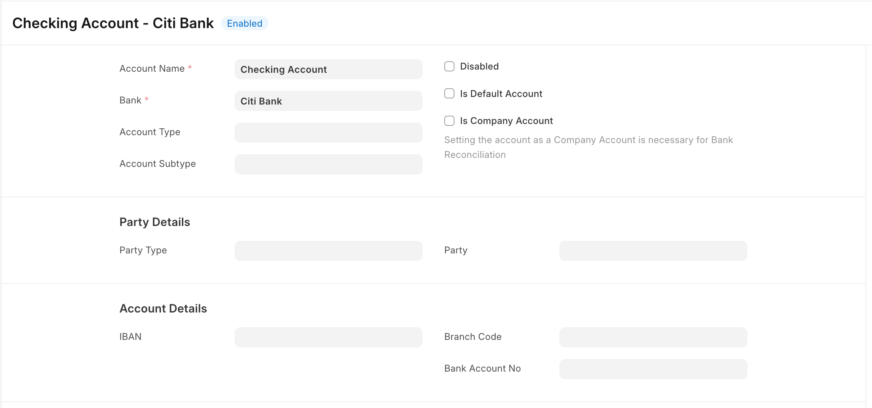Open the Bank link field

point(328,101)
